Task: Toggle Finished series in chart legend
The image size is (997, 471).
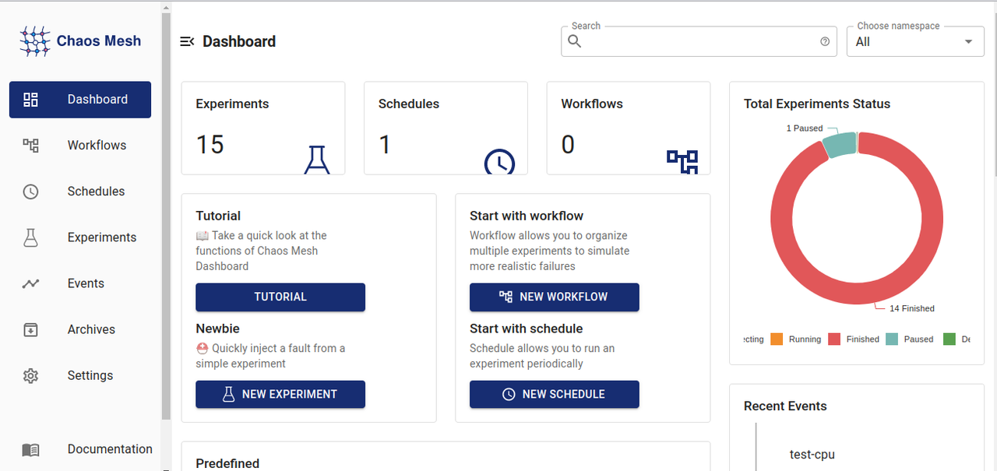Action: (x=854, y=339)
